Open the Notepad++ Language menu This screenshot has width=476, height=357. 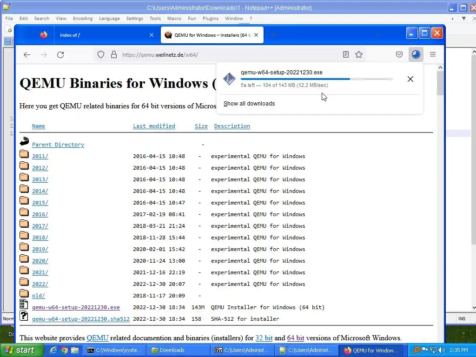coord(109,18)
